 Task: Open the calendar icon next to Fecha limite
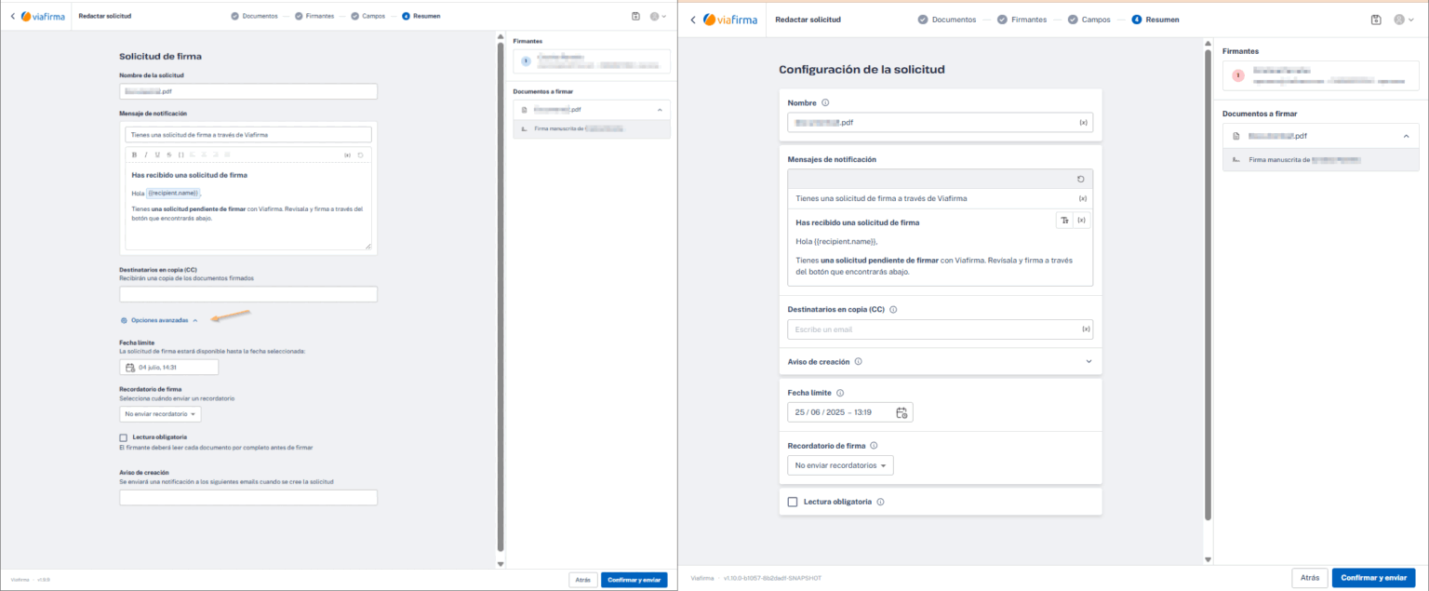click(900, 411)
